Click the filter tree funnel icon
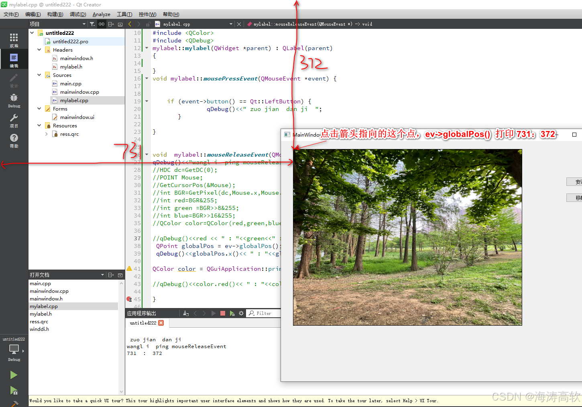Image resolution: width=582 pixels, height=407 pixels. click(92, 24)
